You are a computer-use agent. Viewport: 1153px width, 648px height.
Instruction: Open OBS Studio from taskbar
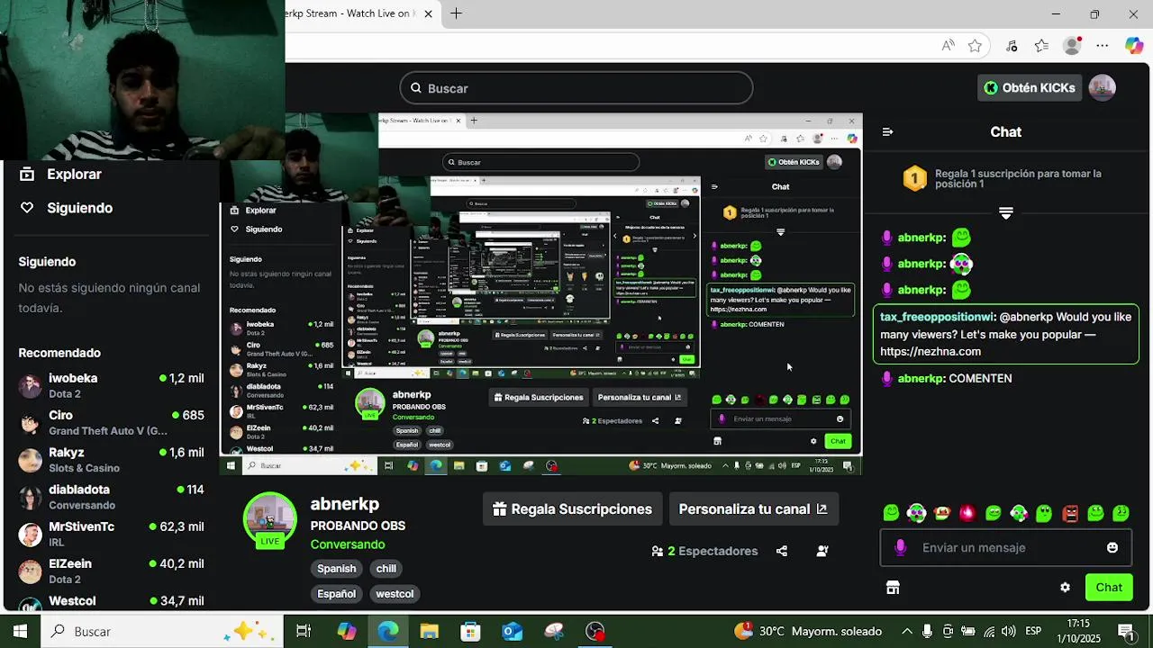pyautogui.click(x=595, y=632)
